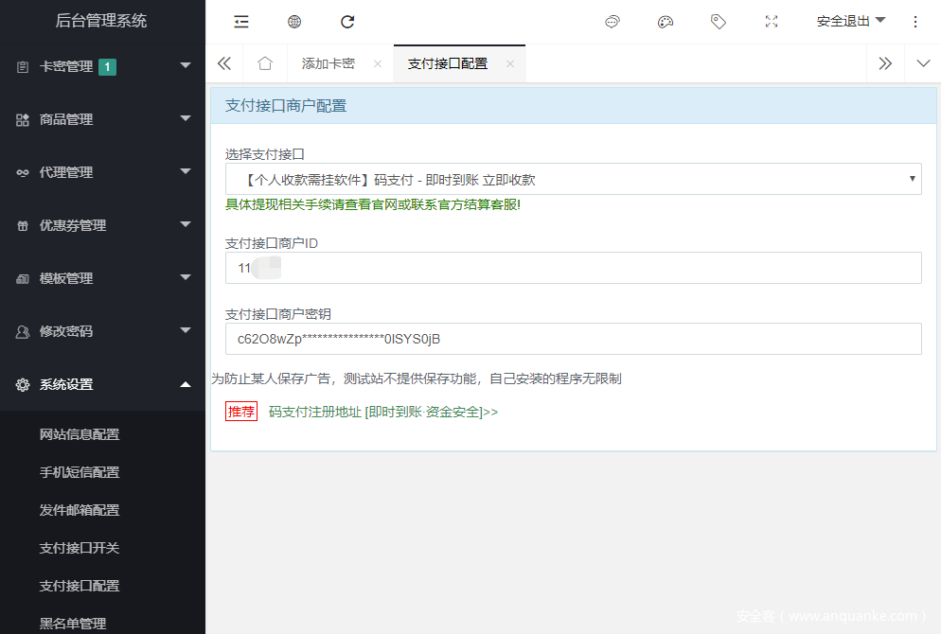941x634 pixels.
Task: Open the 选择支付接口 select box
Action: pyautogui.click(x=573, y=179)
